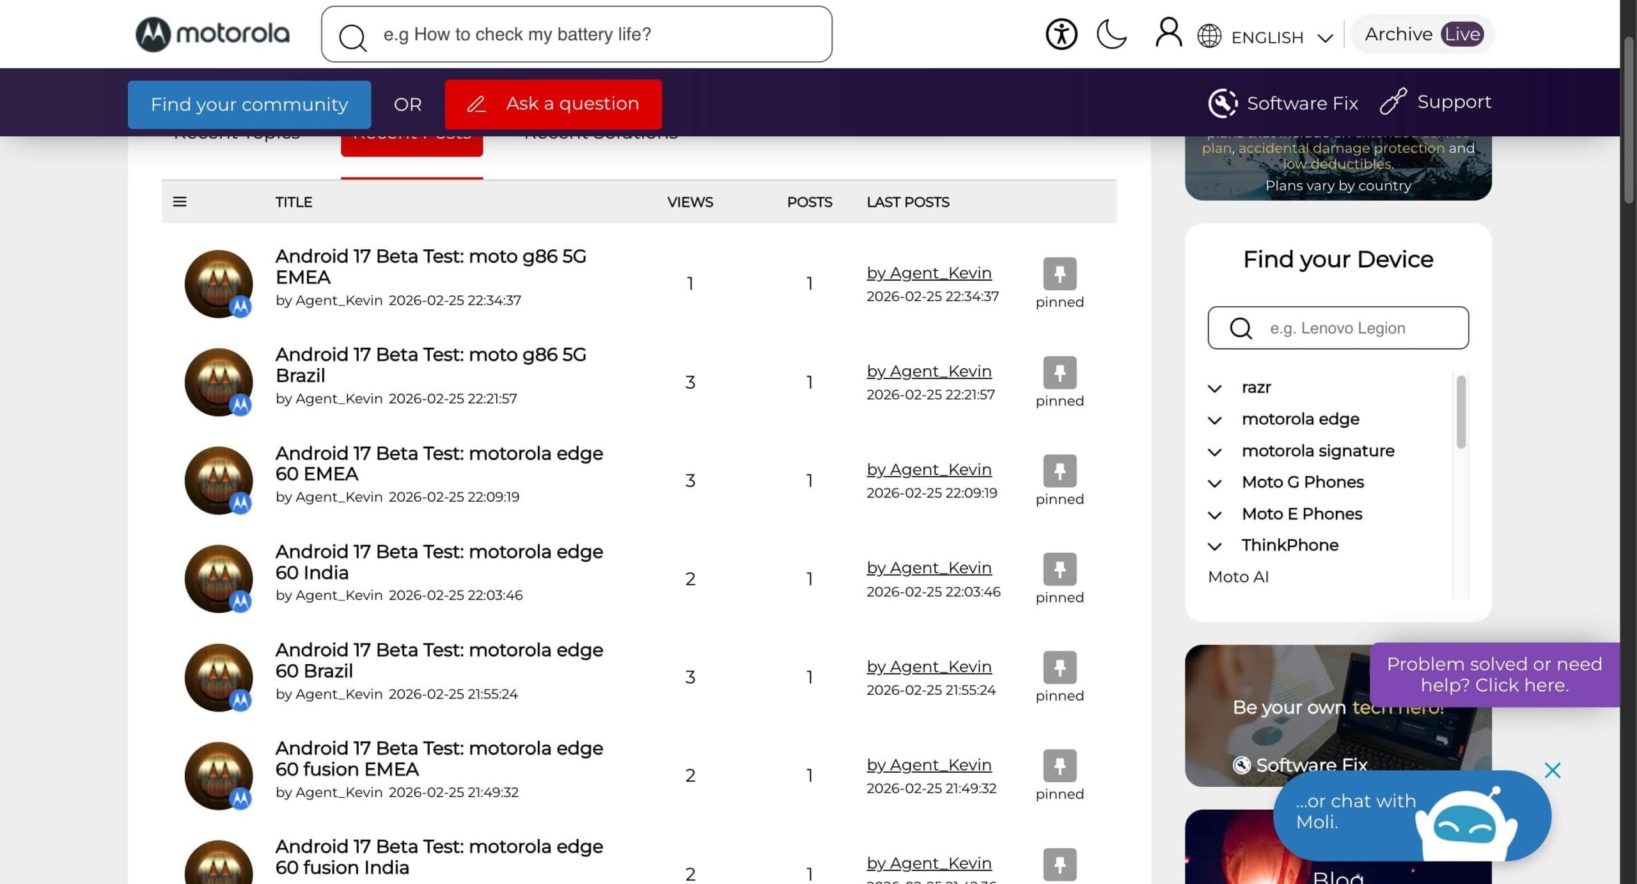Open by Agent_Kevin link dated 21:55:24
Screen dimensions: 1637x884
coord(929,667)
